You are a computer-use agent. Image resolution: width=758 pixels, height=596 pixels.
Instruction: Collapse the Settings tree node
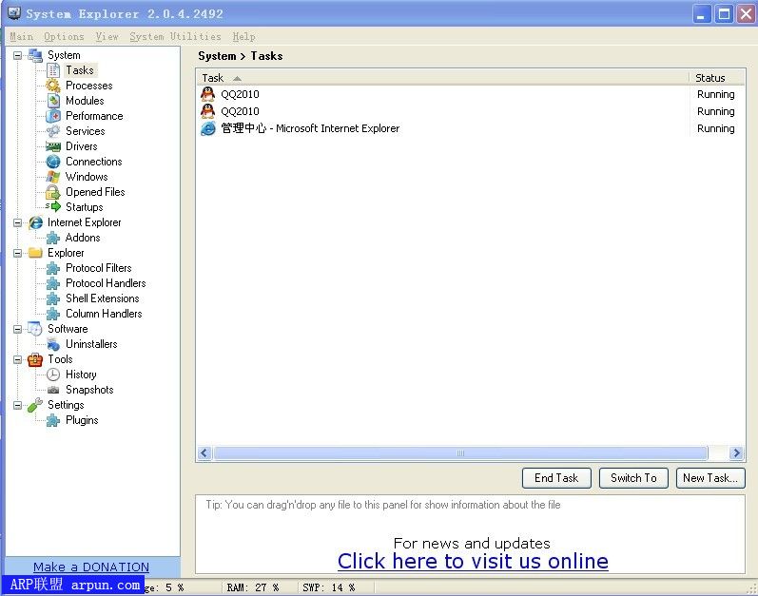[17, 405]
